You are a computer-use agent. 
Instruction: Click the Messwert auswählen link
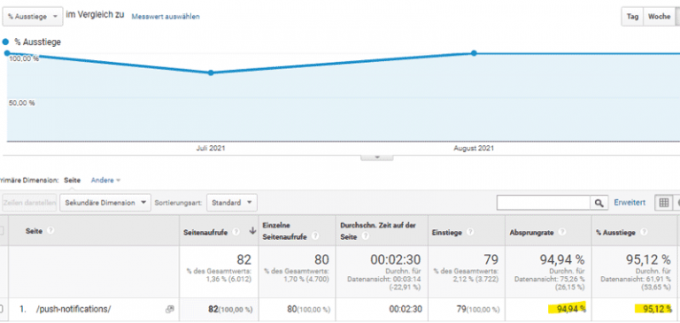click(x=166, y=17)
